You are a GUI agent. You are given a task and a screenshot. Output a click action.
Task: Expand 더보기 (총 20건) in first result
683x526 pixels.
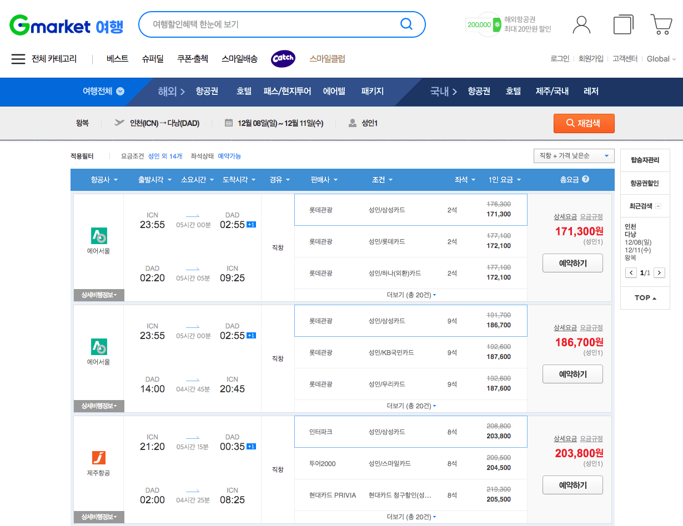[411, 295]
